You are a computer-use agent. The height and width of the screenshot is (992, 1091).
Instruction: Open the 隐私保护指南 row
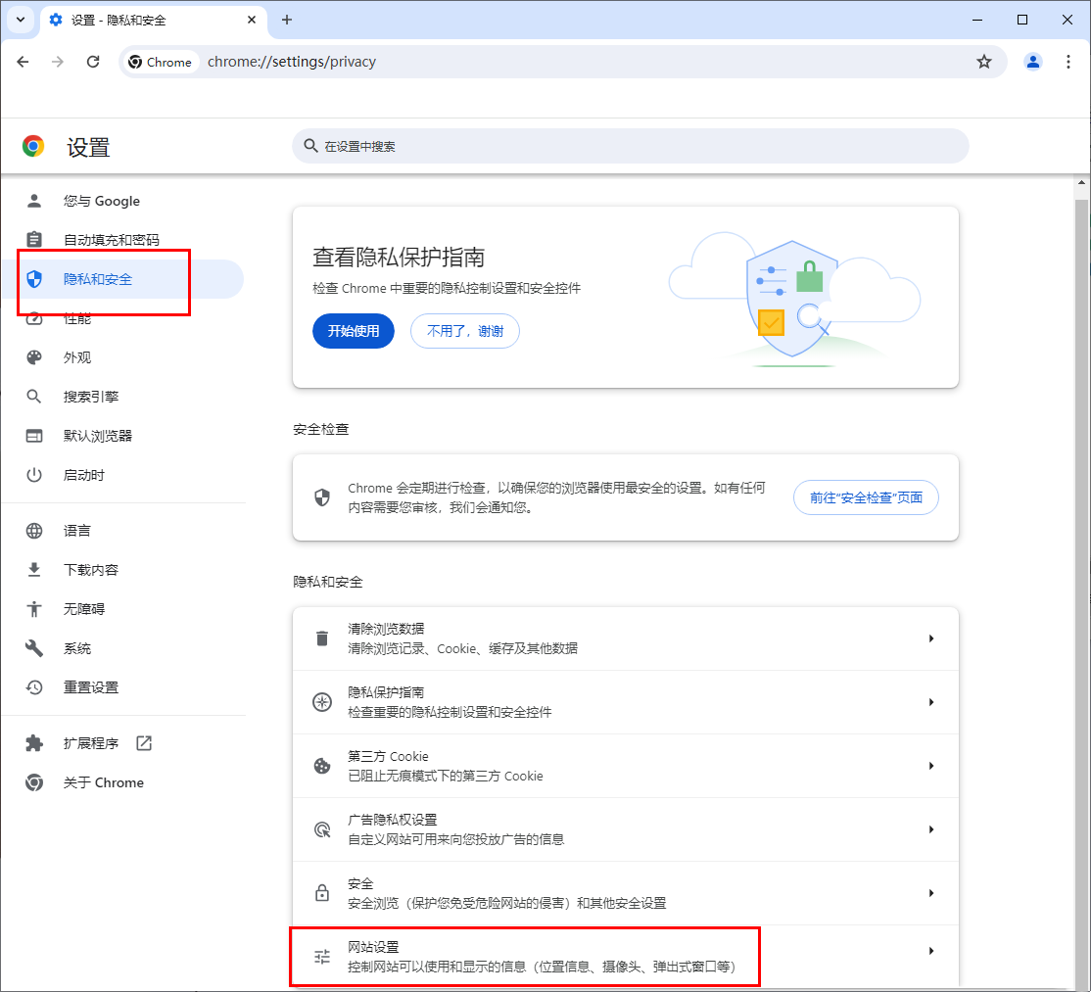[626, 702]
